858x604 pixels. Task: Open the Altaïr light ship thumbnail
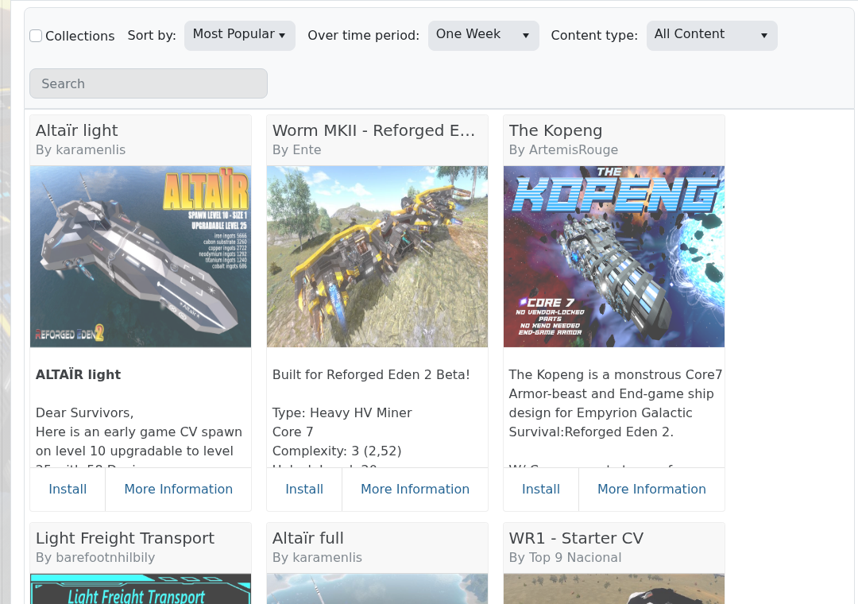141,256
